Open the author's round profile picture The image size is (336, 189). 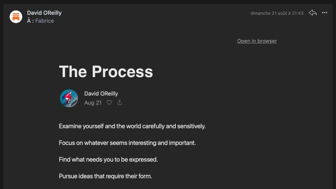click(69, 98)
